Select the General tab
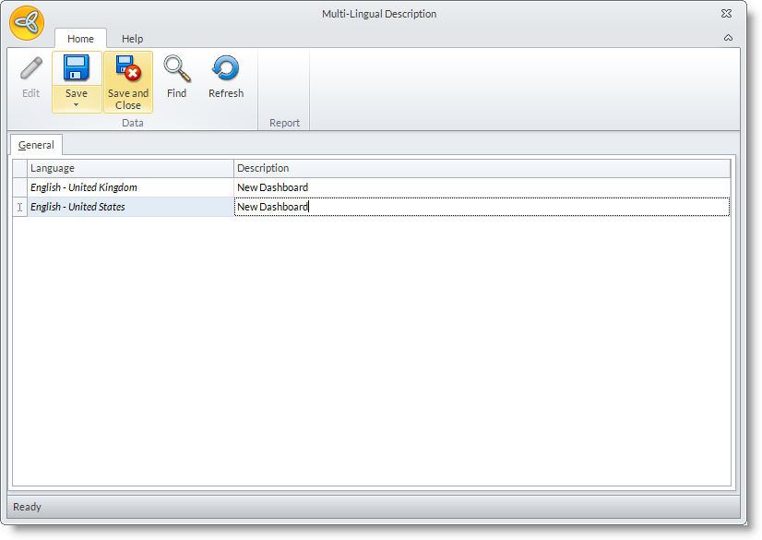The width and height of the screenshot is (762, 540). point(36,145)
